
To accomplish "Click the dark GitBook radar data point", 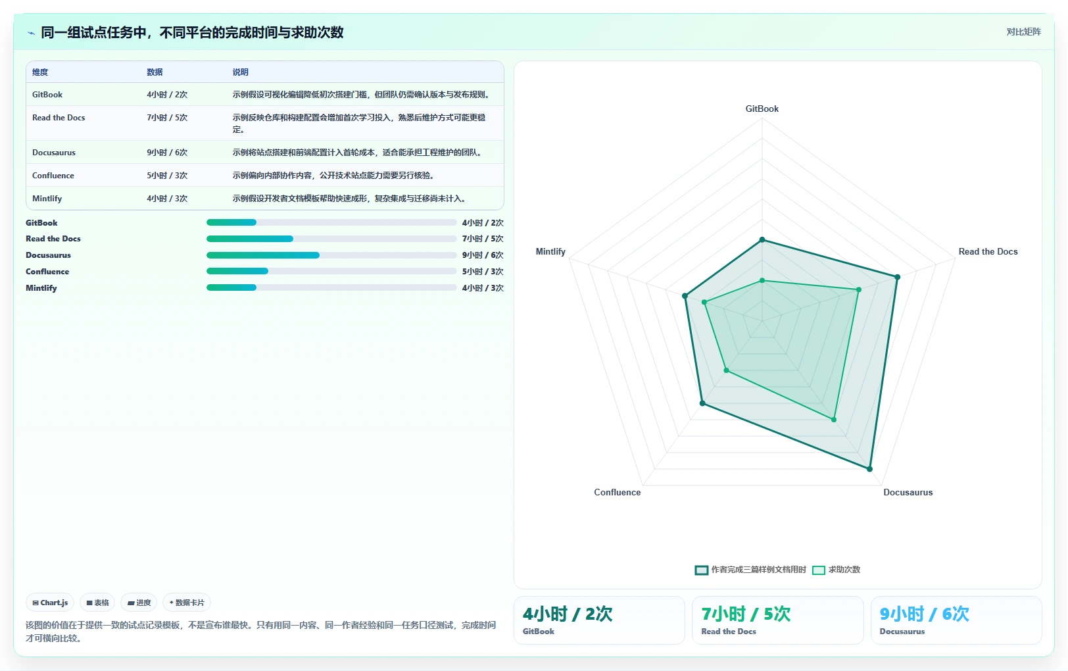I will pyautogui.click(x=762, y=239).
